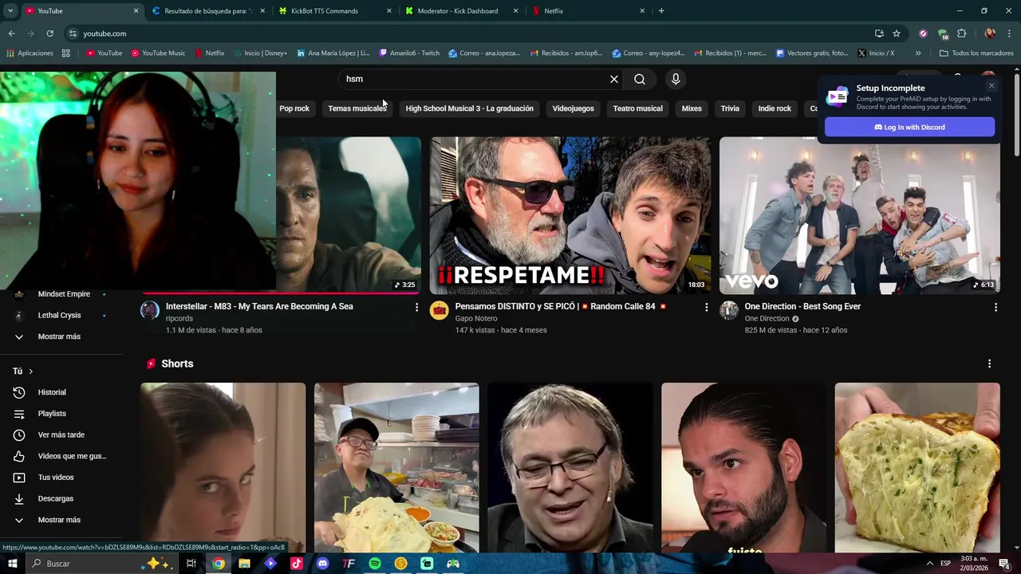Open Descargas in the sidebar
The image size is (1021, 574).
coord(61,499)
